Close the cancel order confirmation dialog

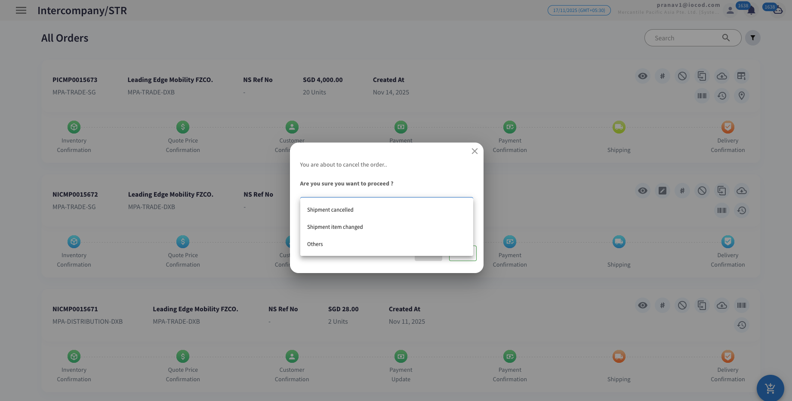click(x=475, y=151)
